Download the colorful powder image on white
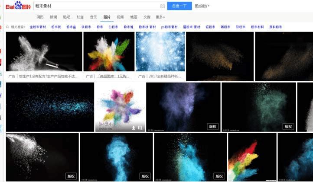 coord(134,128)
